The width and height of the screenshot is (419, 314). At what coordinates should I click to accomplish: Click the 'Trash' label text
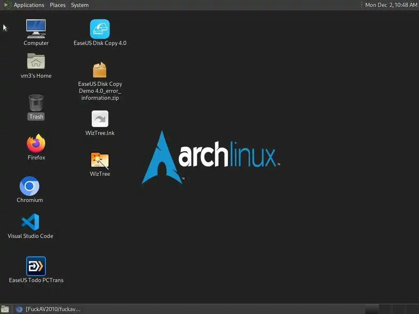click(x=36, y=117)
